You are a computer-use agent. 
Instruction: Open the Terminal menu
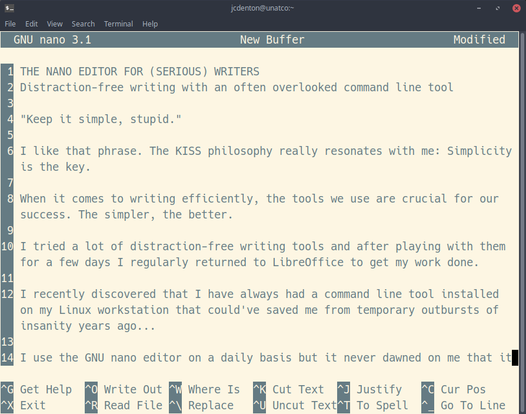[x=118, y=24]
